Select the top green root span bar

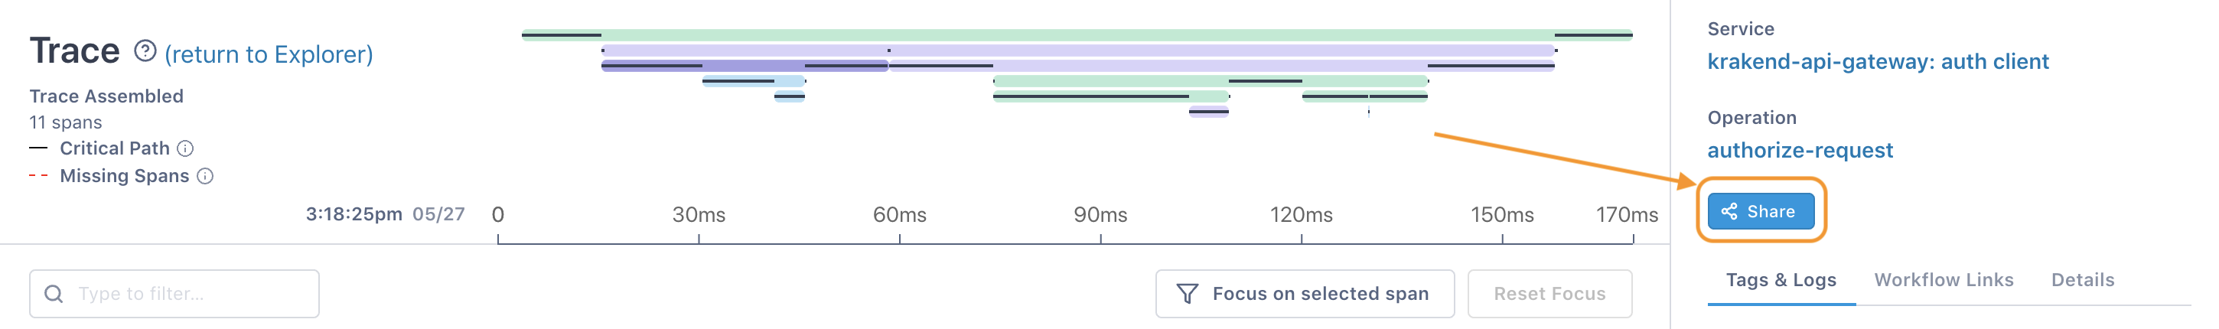coord(1077,35)
